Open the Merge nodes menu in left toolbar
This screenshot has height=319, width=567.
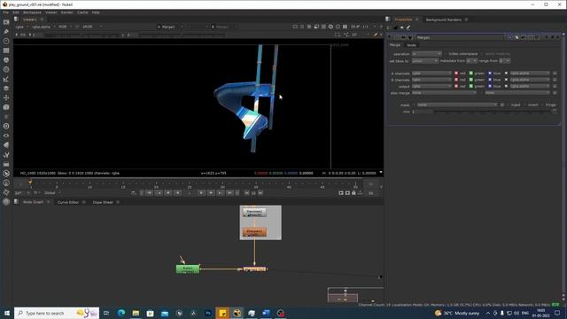tap(6, 89)
